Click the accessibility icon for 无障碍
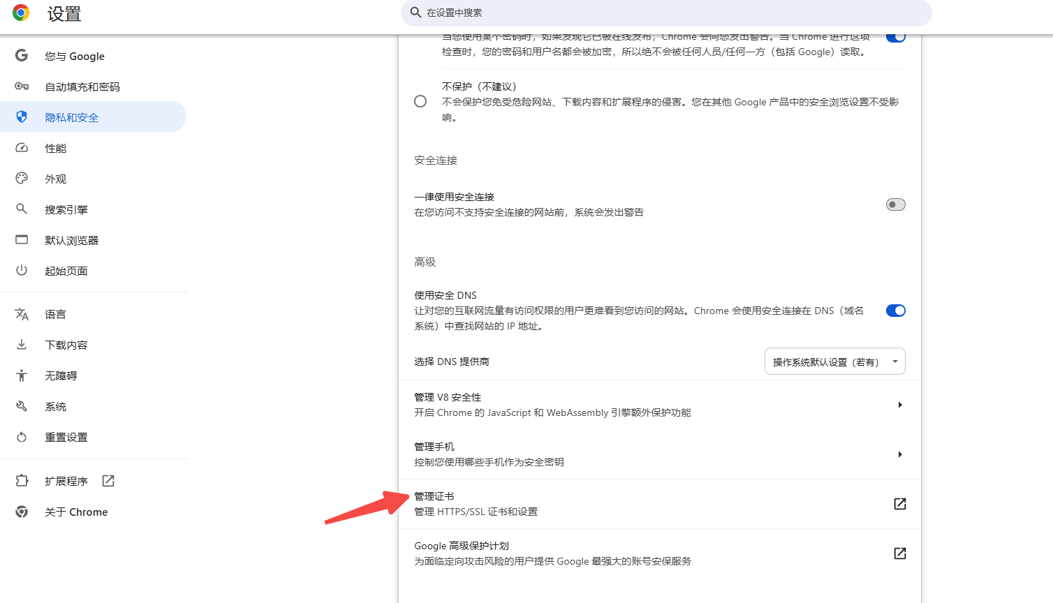Screen dimensions: 1053x603 pos(22,375)
